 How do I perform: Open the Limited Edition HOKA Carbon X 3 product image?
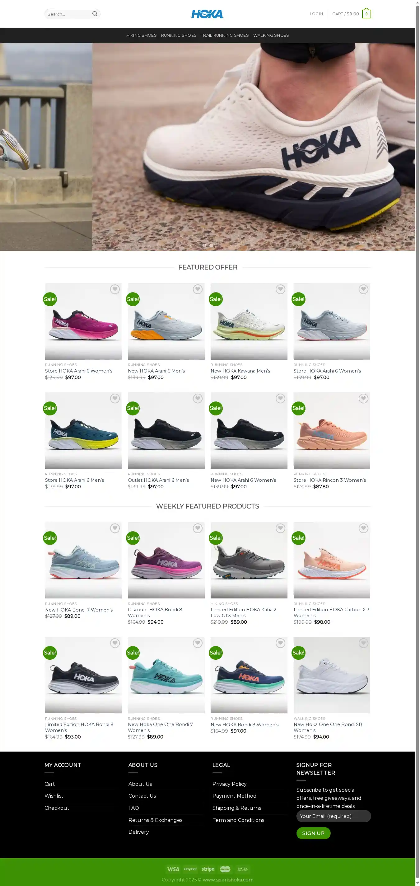[x=332, y=560]
